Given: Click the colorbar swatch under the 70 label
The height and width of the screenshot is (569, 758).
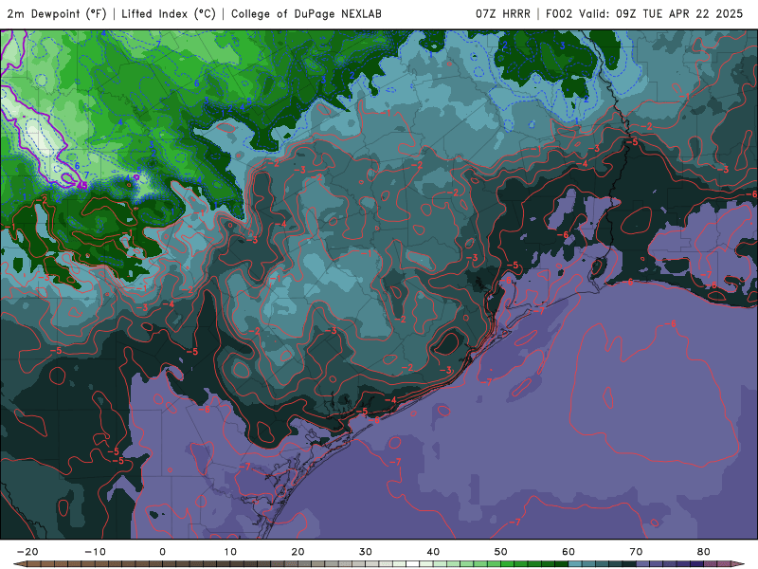Looking at the screenshot, I should tap(643, 563).
